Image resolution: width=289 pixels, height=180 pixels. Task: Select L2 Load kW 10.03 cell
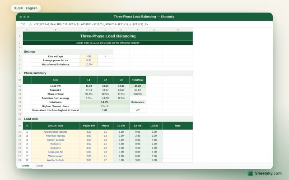105,86
